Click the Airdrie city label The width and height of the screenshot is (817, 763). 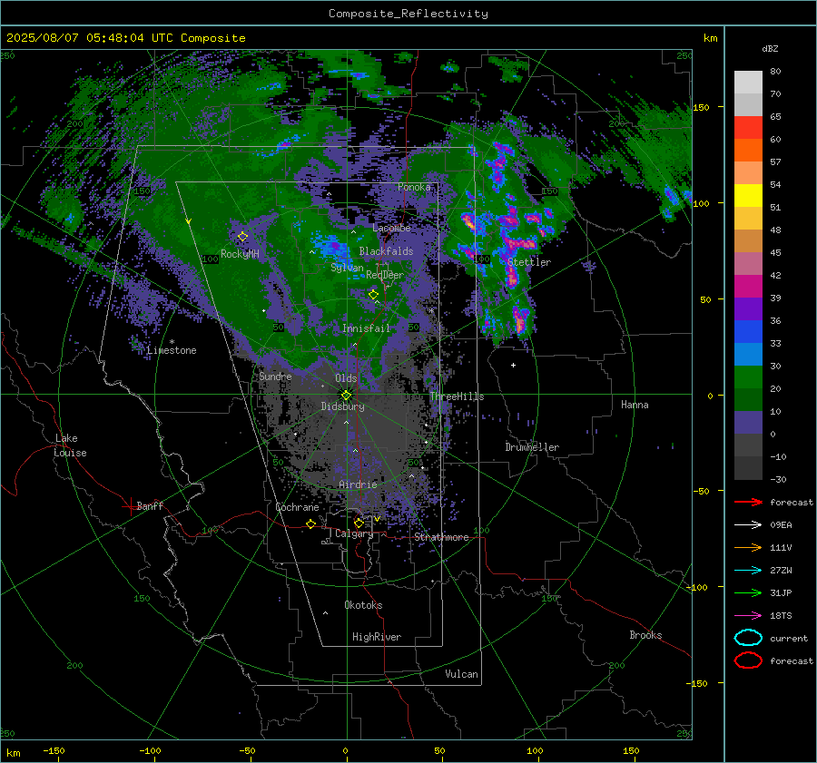(x=358, y=484)
